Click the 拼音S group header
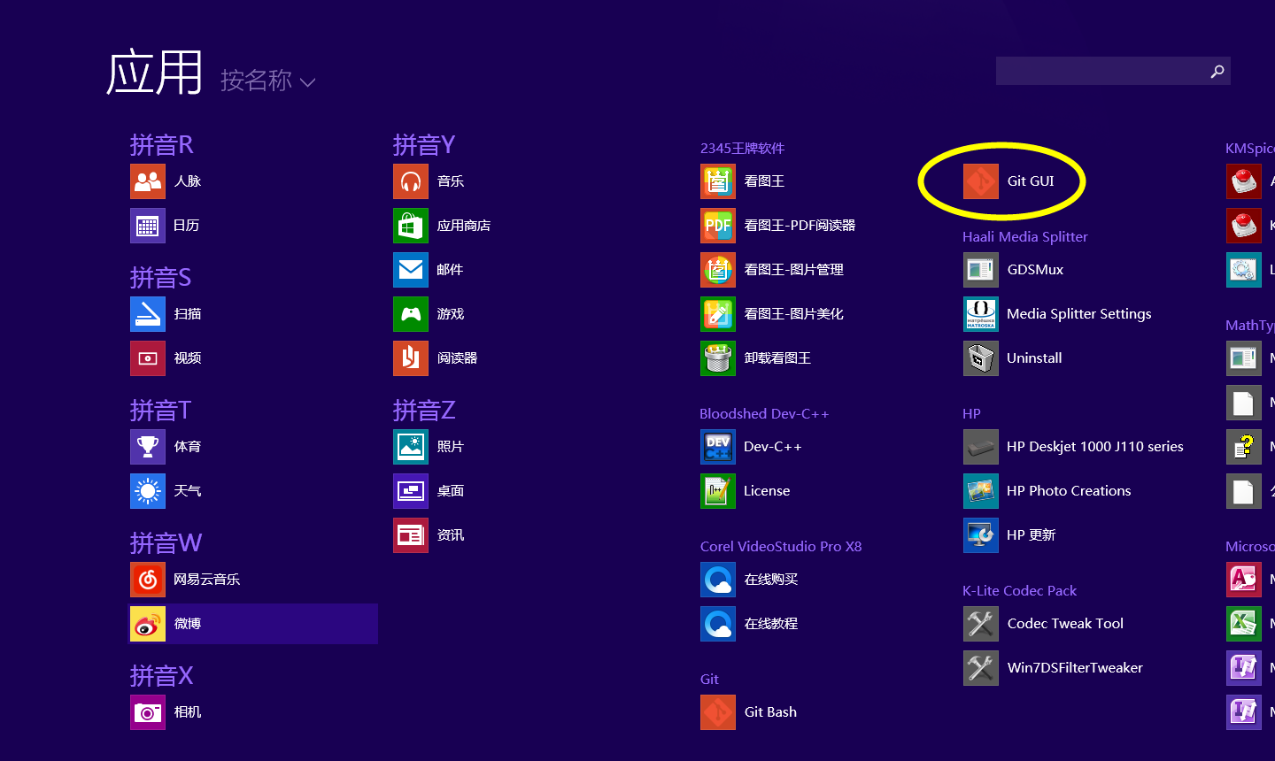The width and height of the screenshot is (1275, 761). [160, 277]
